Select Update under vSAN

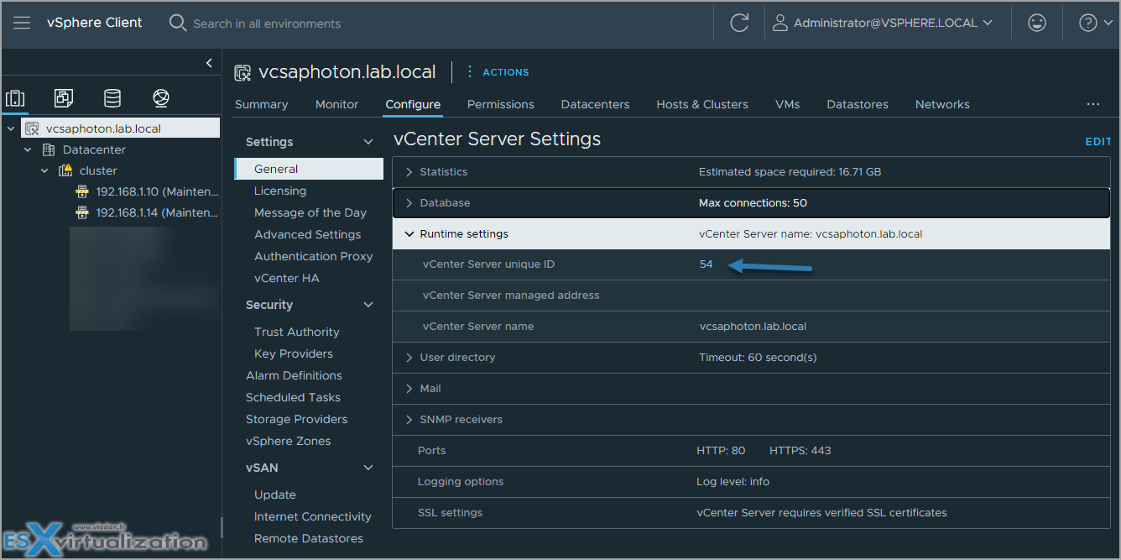(275, 495)
